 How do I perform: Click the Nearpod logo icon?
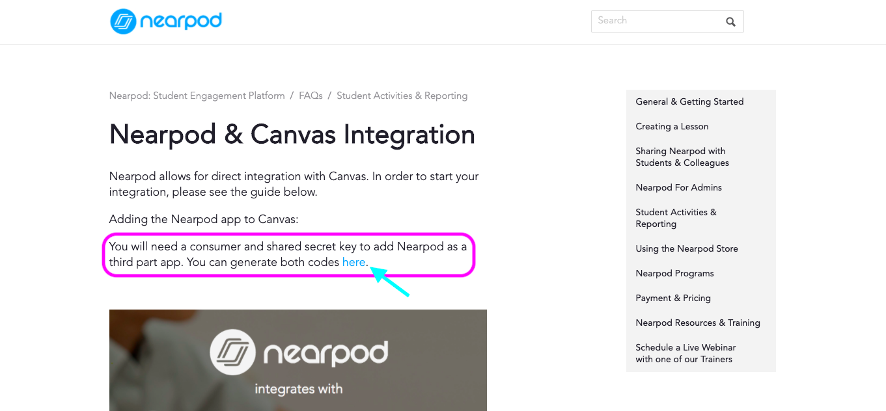click(121, 21)
